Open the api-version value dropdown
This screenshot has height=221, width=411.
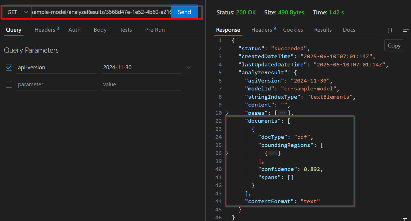click(188, 67)
